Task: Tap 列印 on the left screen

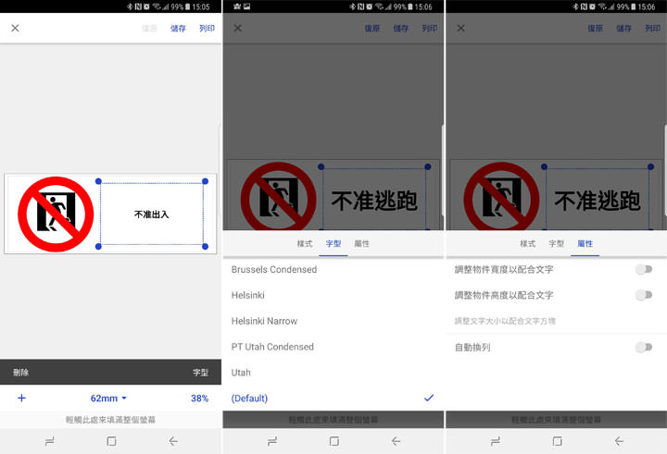Action: click(x=207, y=29)
